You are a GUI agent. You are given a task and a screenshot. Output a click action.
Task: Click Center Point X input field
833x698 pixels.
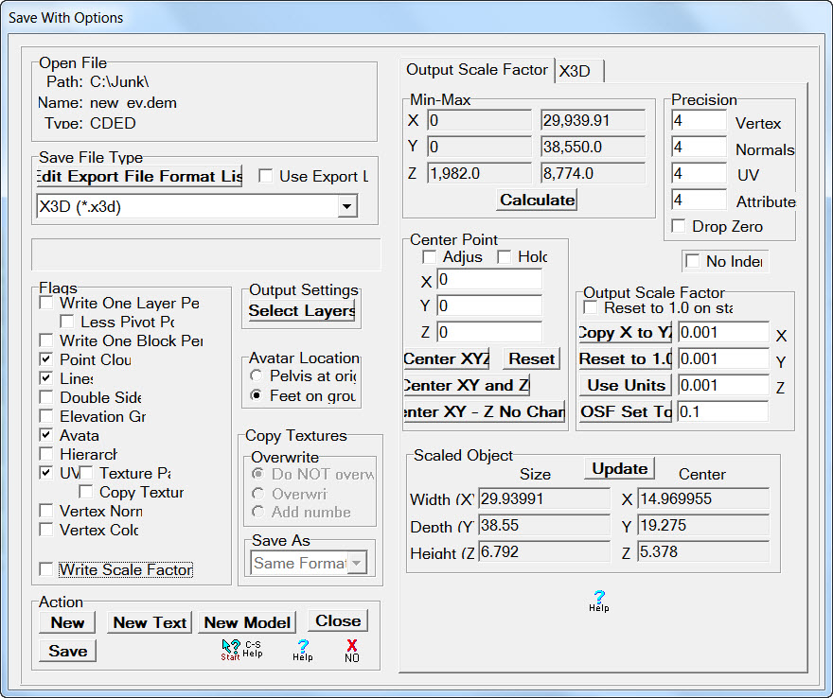coord(489,279)
